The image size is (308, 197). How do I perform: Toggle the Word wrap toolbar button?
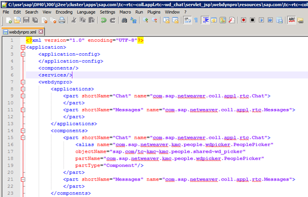188,20
